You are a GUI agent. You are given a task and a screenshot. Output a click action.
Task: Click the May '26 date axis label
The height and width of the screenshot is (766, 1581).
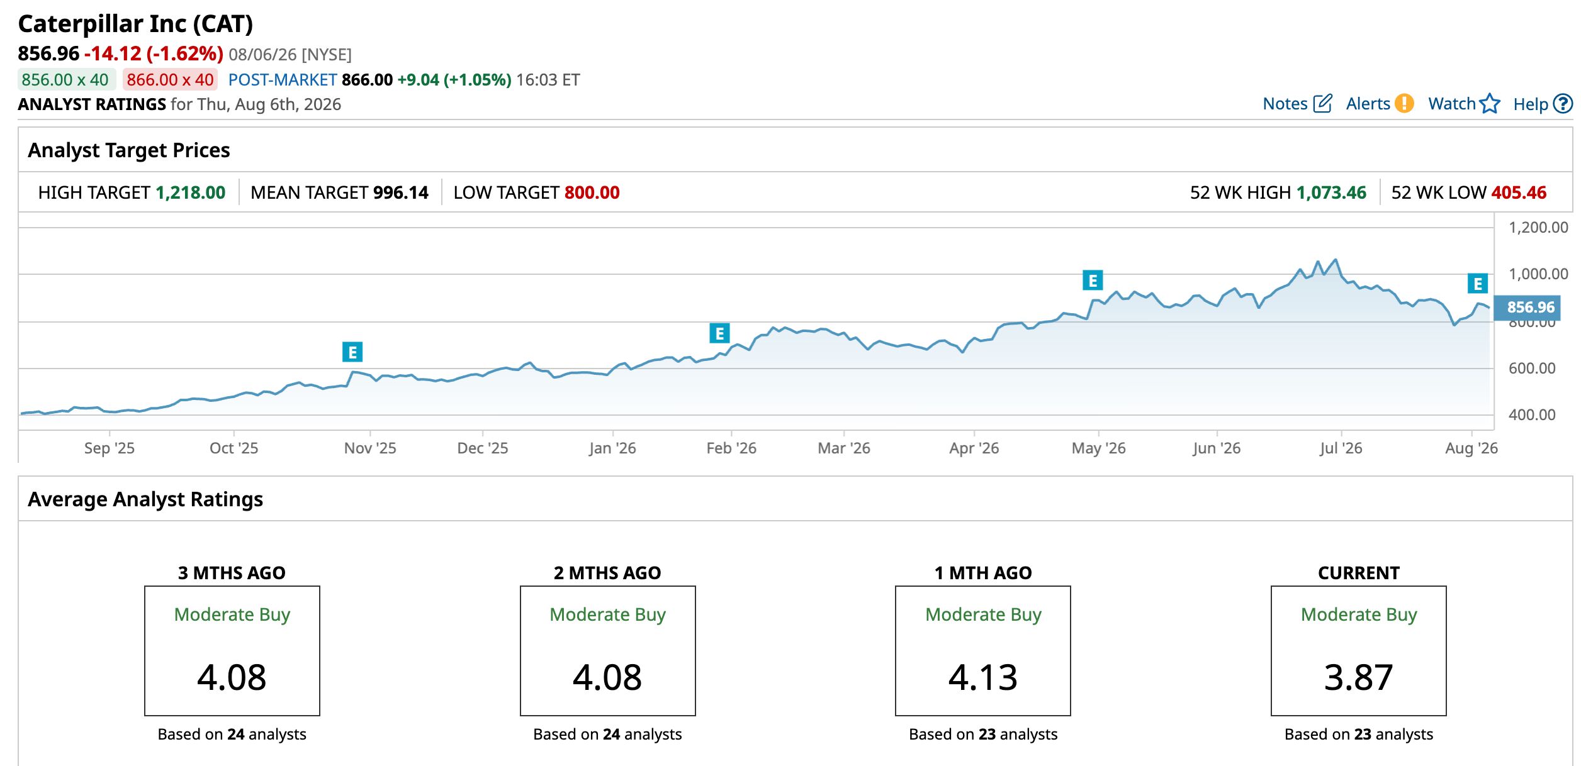coord(1099,448)
